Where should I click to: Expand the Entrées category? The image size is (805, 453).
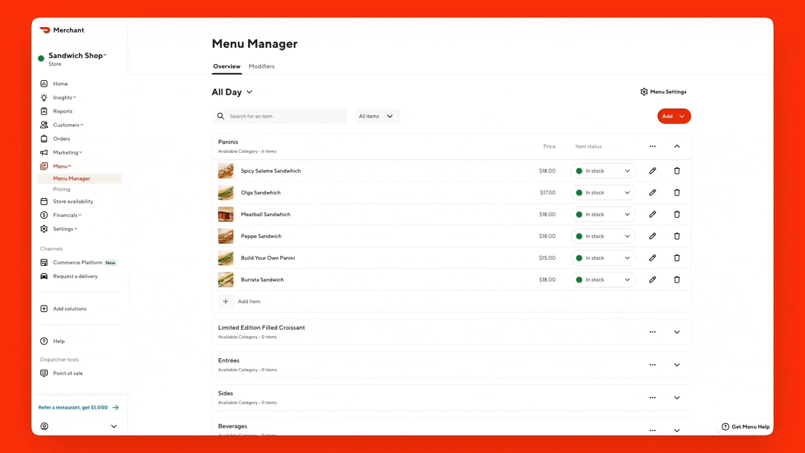(677, 365)
